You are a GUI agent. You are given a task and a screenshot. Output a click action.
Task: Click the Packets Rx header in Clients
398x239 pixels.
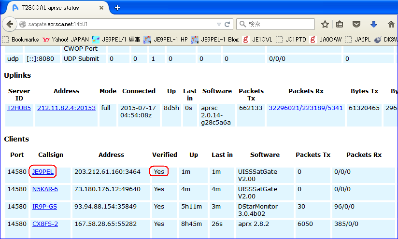pyautogui.click(x=364, y=155)
